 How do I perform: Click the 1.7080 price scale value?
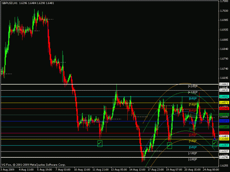(224, 1)
